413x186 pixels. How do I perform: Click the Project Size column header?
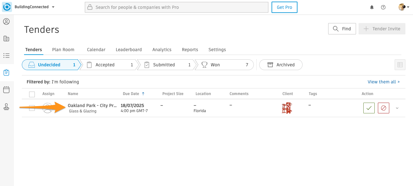click(x=173, y=94)
